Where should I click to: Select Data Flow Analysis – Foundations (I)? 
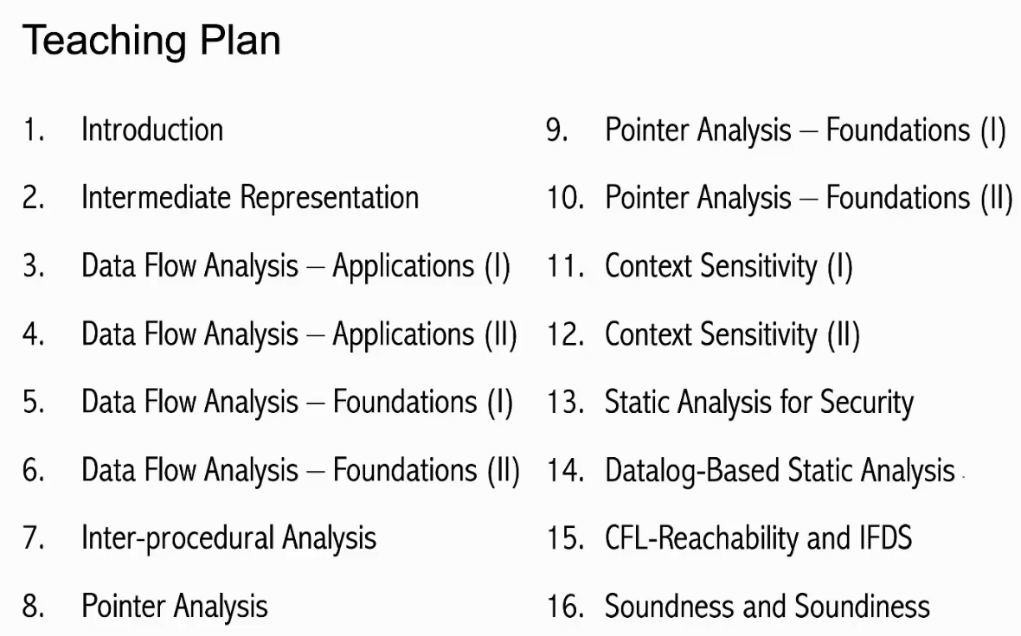point(298,403)
